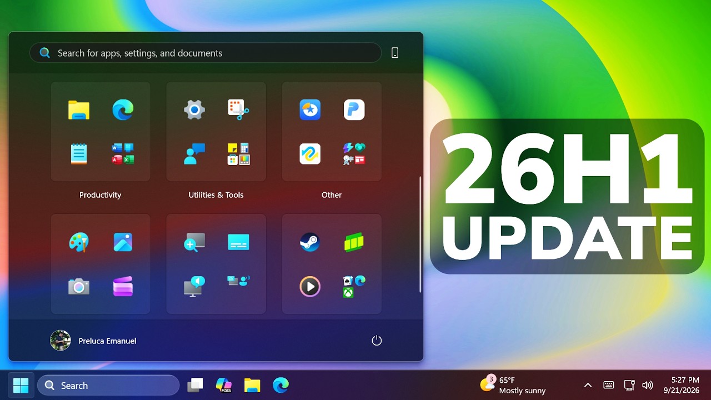Launch the Camera app
This screenshot has height=400, width=711.
pos(79,287)
